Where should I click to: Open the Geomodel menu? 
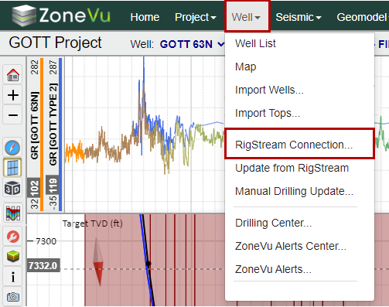point(362,17)
